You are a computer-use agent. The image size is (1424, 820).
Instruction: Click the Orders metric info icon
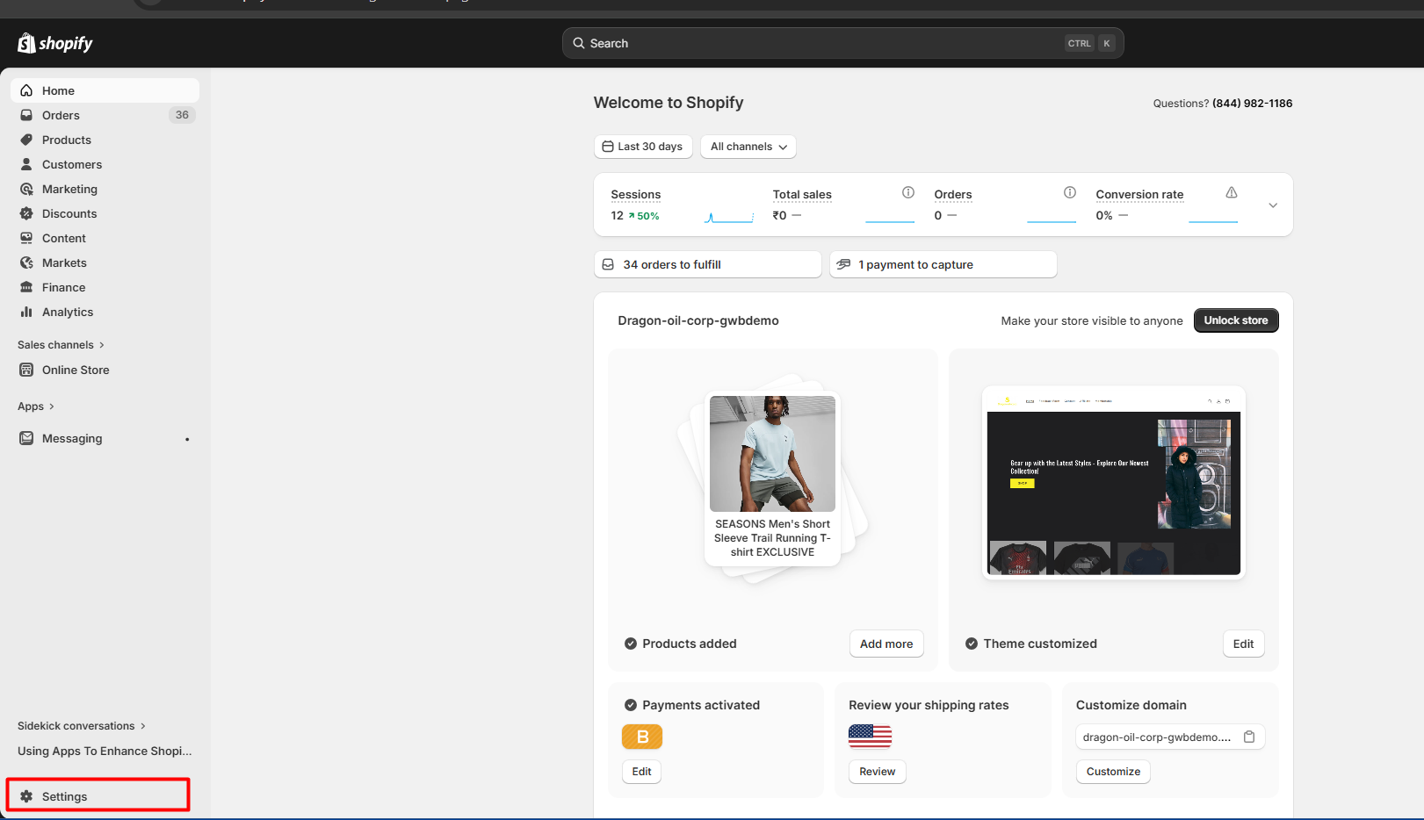1070,192
